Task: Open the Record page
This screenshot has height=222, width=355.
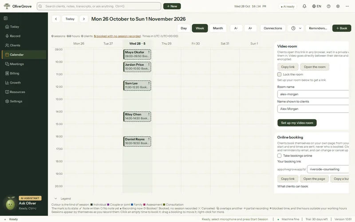Action: [x=24, y=36]
